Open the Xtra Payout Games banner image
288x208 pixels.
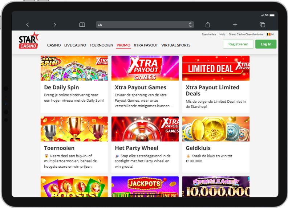click(145, 68)
